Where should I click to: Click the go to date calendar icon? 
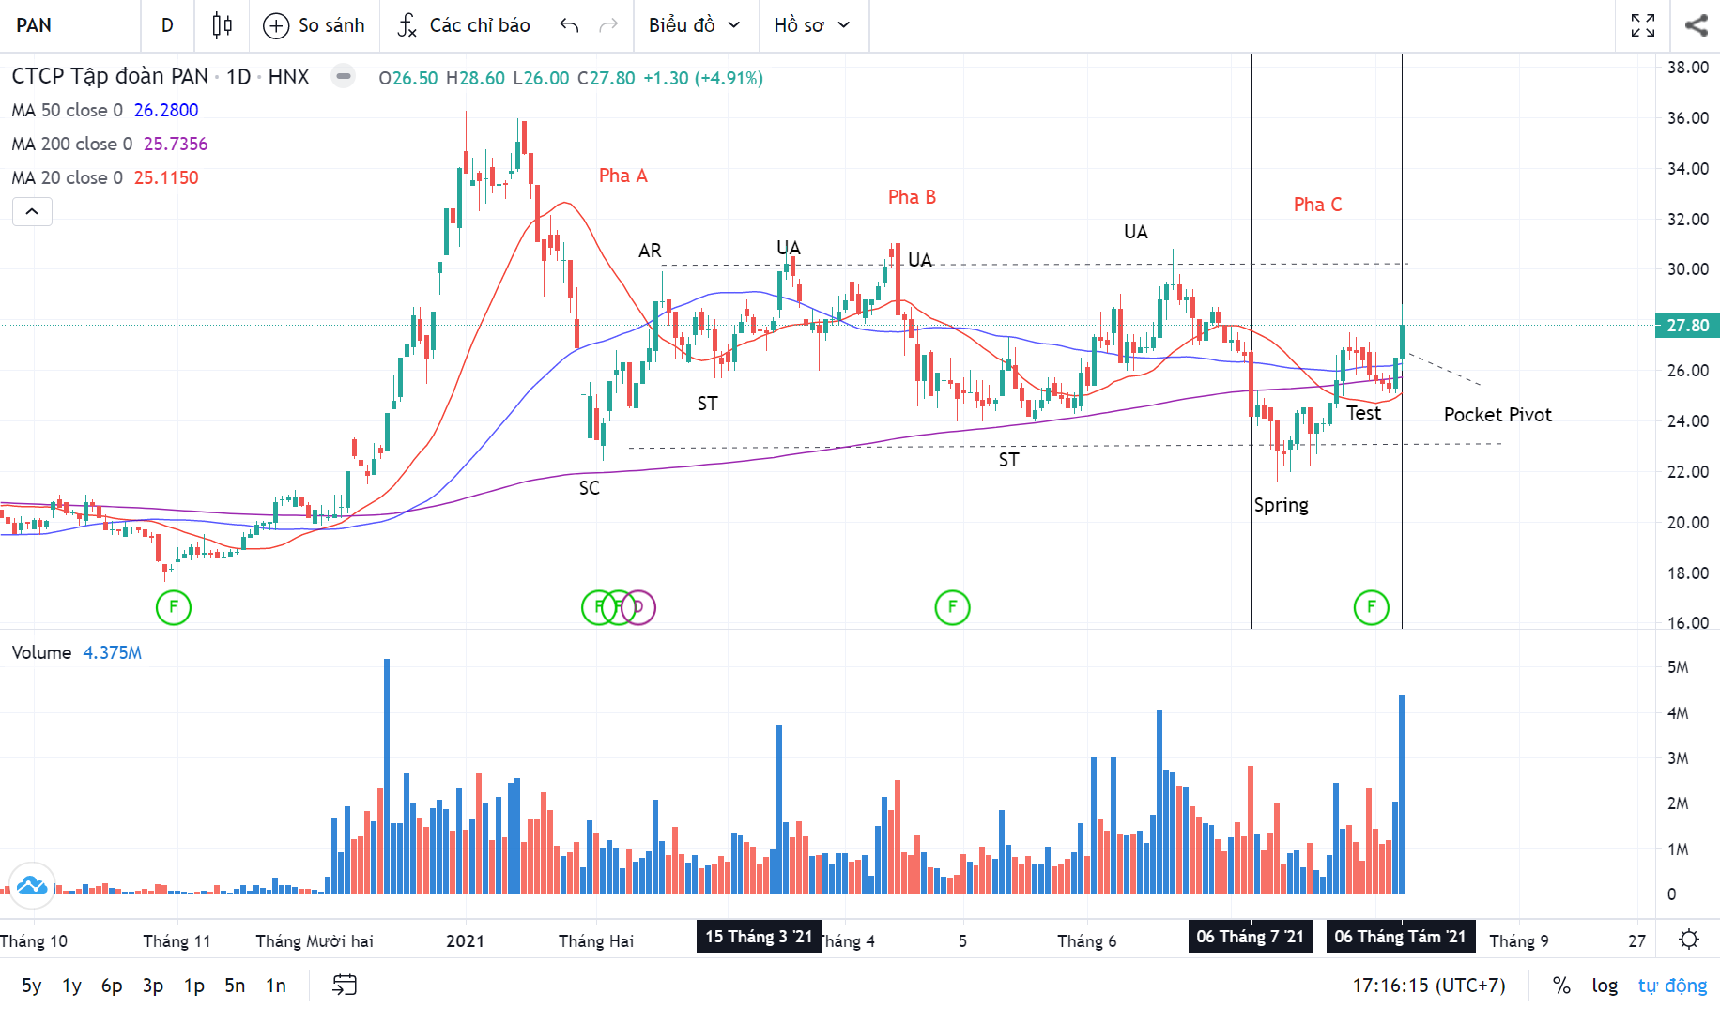tap(345, 985)
